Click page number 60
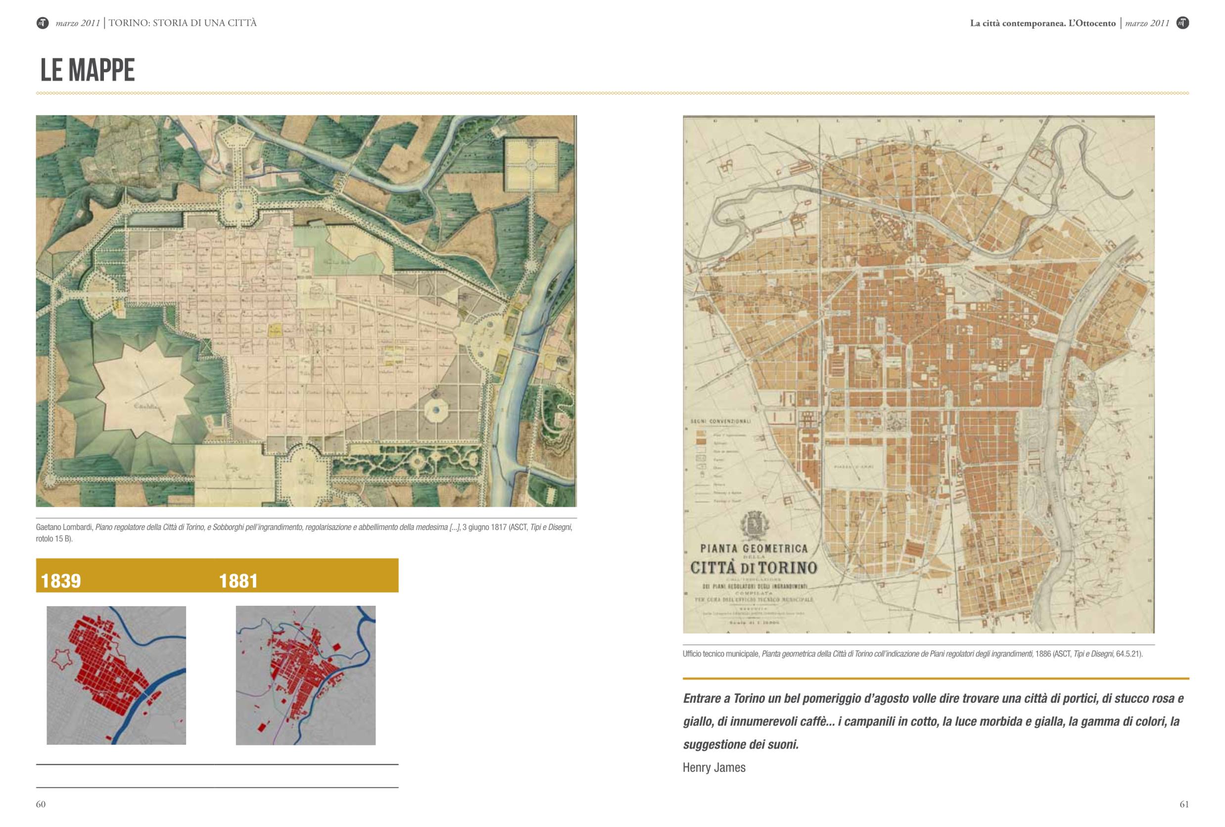This screenshot has height=827, width=1225. (x=41, y=804)
